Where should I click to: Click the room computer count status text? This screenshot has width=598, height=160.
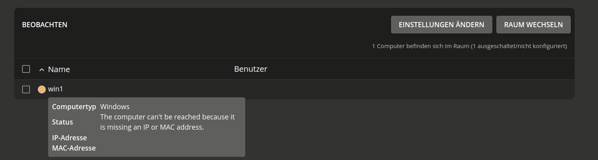coord(469,46)
